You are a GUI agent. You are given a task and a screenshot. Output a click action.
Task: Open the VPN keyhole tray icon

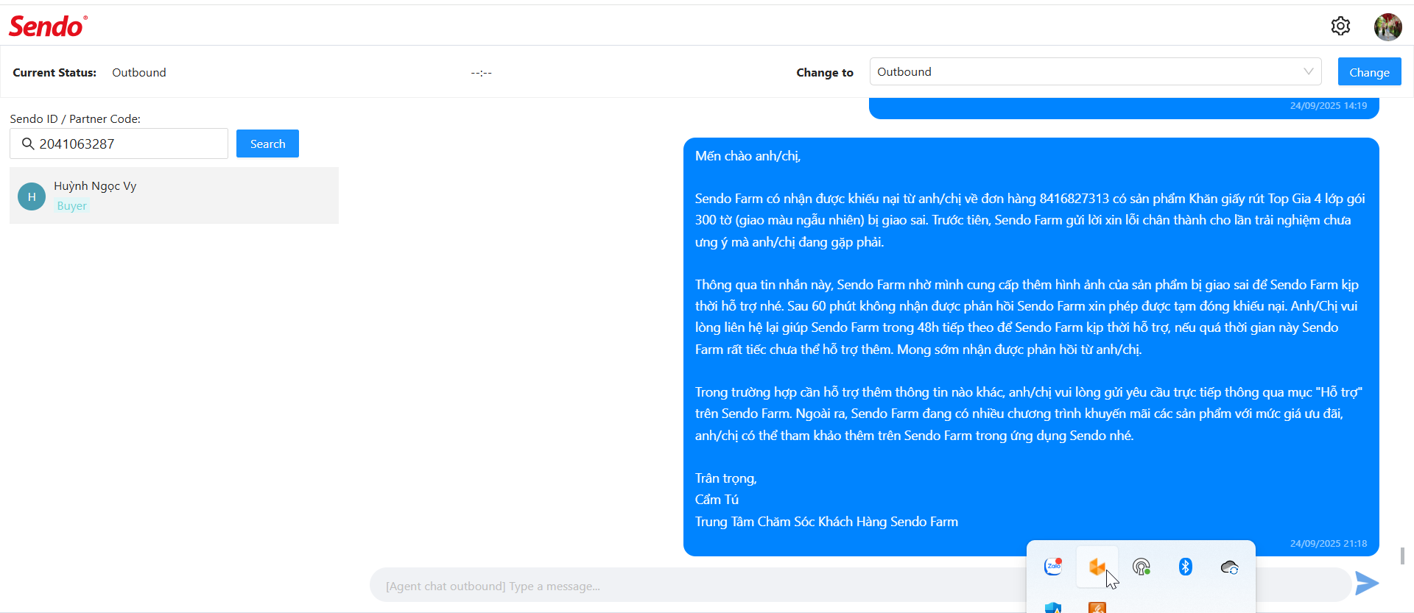tap(1142, 567)
